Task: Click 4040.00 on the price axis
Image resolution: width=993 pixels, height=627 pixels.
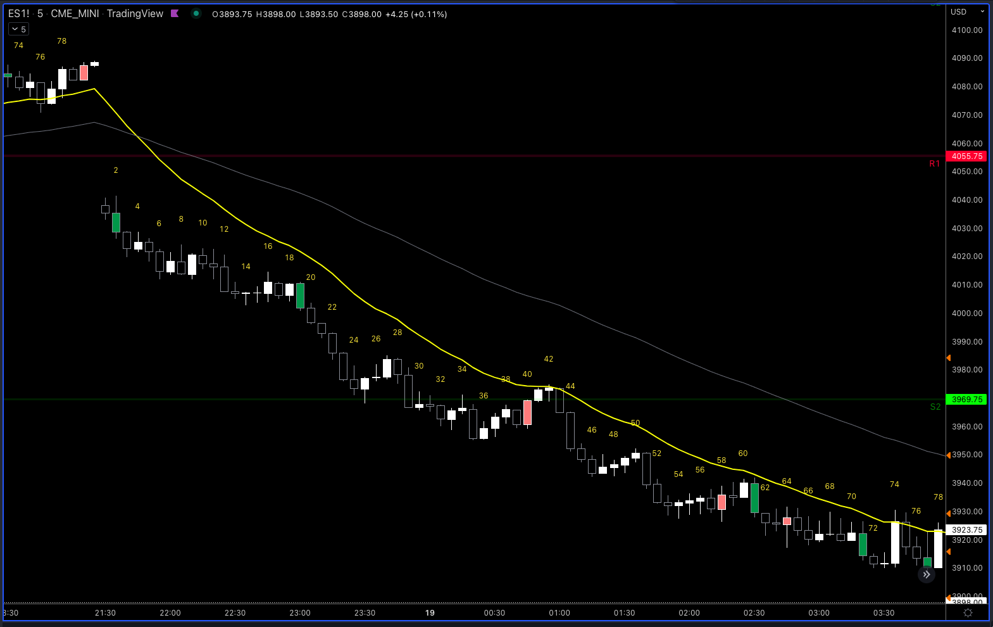Action: [x=967, y=200]
